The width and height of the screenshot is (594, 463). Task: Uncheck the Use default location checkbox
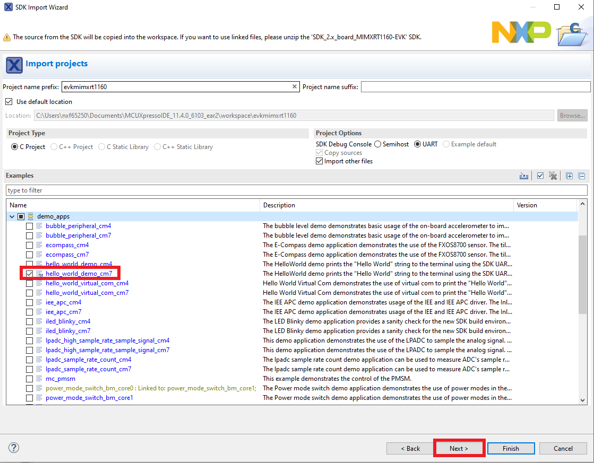pos(8,102)
